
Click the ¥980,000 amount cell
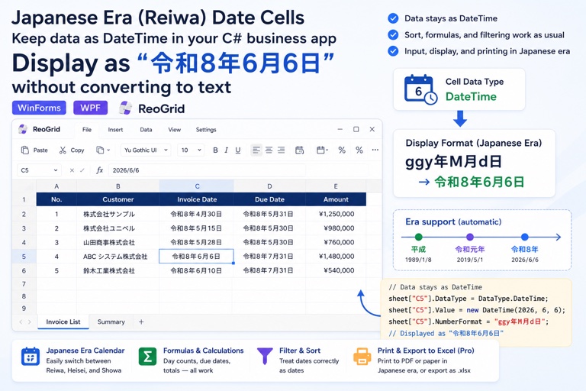336,228
